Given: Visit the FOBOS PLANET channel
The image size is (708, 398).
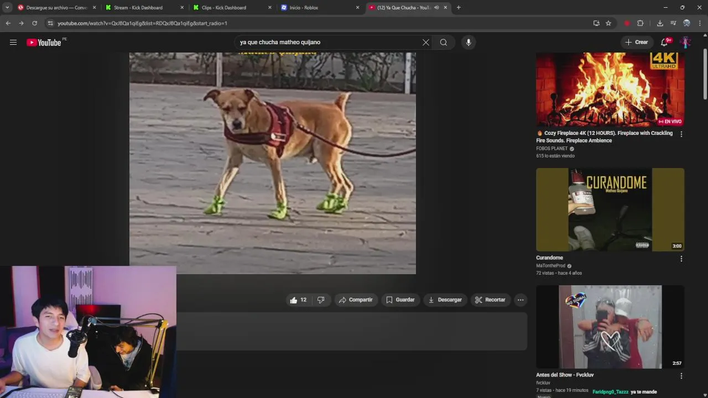Looking at the screenshot, I should 552,149.
